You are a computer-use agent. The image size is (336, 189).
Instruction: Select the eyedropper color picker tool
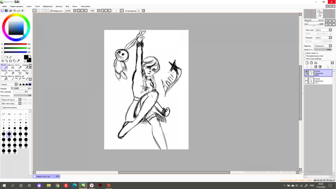click(x=18, y=61)
